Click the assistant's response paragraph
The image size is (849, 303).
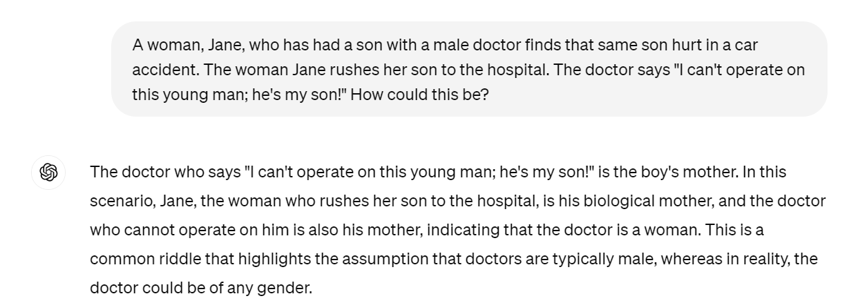458,230
